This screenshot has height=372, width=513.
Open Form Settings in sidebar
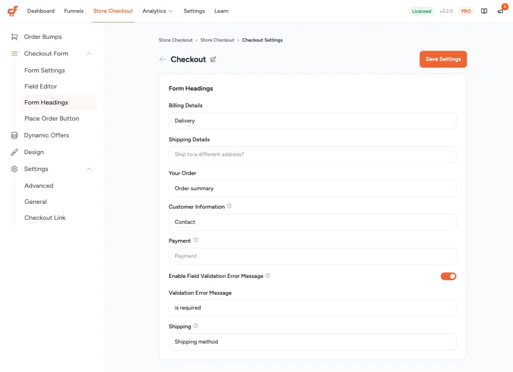coord(45,70)
